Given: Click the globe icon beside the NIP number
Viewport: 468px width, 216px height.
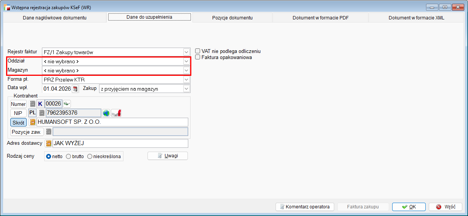Looking at the screenshot, I should 106,113.
